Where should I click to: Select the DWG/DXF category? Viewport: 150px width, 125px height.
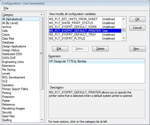pyautogui.click(x=9, y=58)
